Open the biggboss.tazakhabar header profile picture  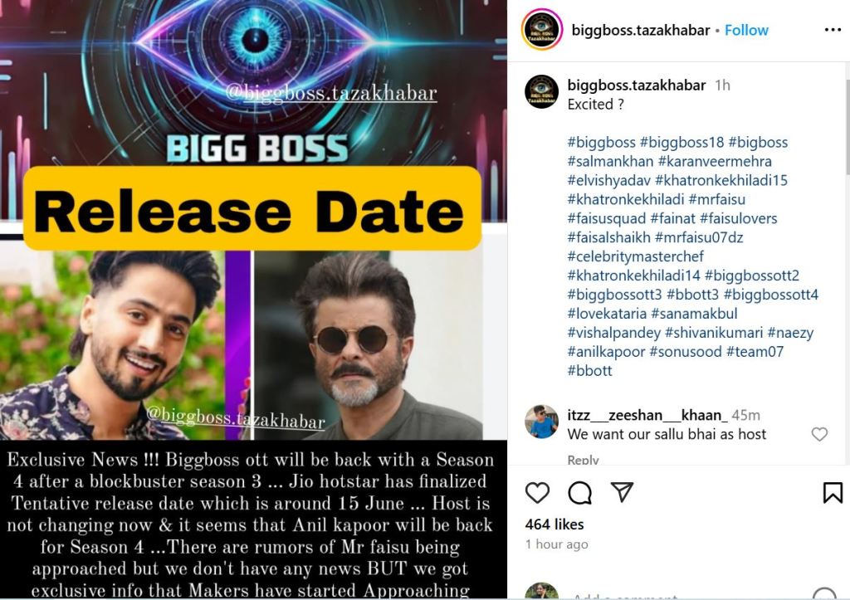point(541,30)
